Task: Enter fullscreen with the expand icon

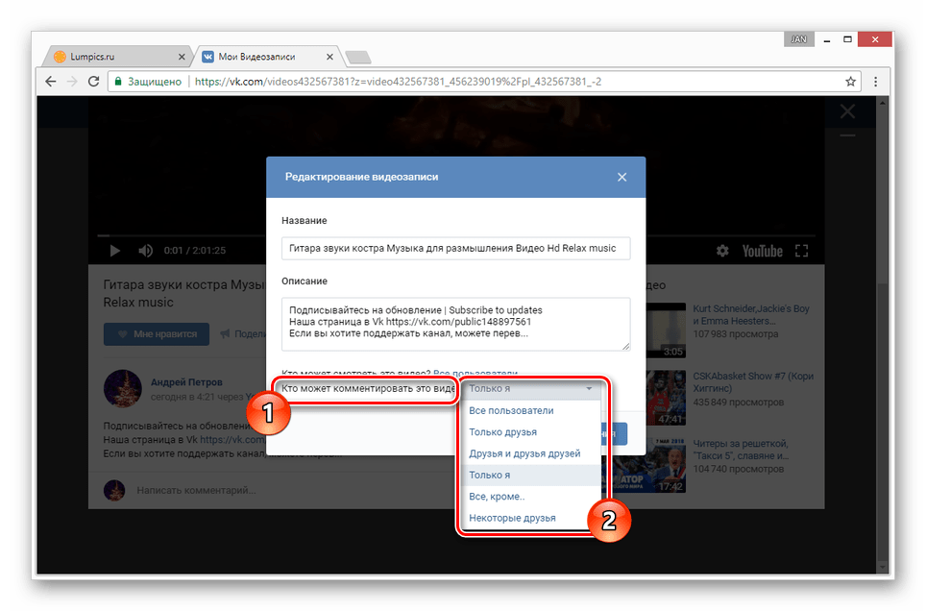Action: click(801, 251)
